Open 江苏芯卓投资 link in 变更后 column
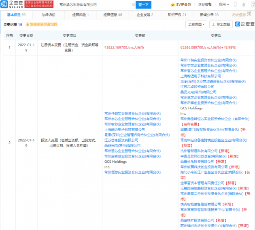 point(197,87)
